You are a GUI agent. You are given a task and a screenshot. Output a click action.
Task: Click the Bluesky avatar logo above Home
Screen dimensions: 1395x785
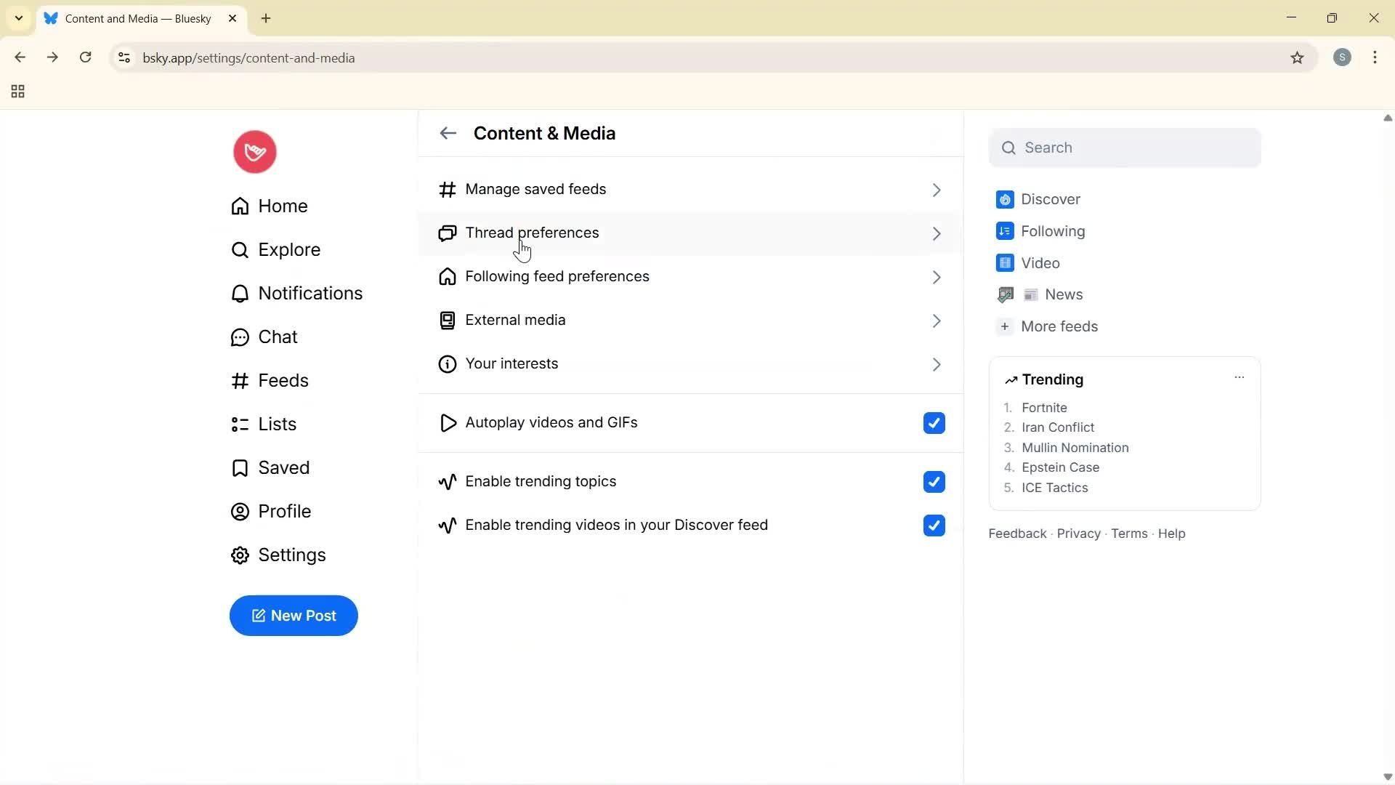(x=254, y=151)
